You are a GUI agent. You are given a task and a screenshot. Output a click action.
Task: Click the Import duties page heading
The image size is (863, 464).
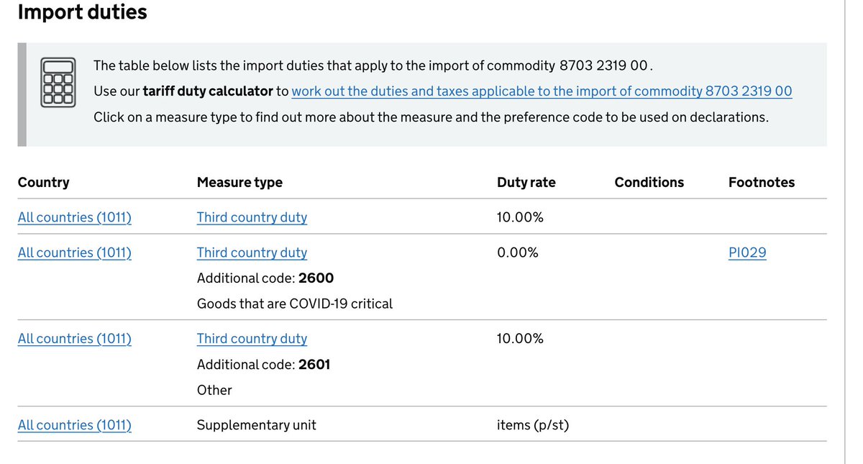tap(82, 12)
